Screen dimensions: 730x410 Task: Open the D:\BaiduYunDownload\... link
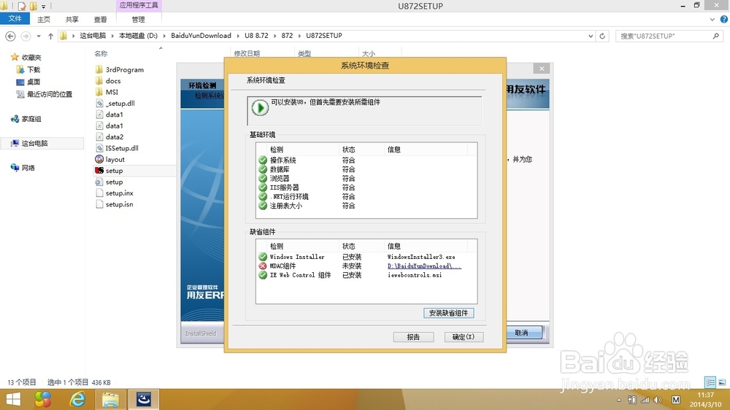pyautogui.click(x=424, y=266)
